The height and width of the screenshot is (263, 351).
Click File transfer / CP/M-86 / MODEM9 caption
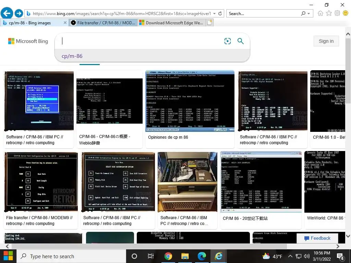(x=39, y=221)
